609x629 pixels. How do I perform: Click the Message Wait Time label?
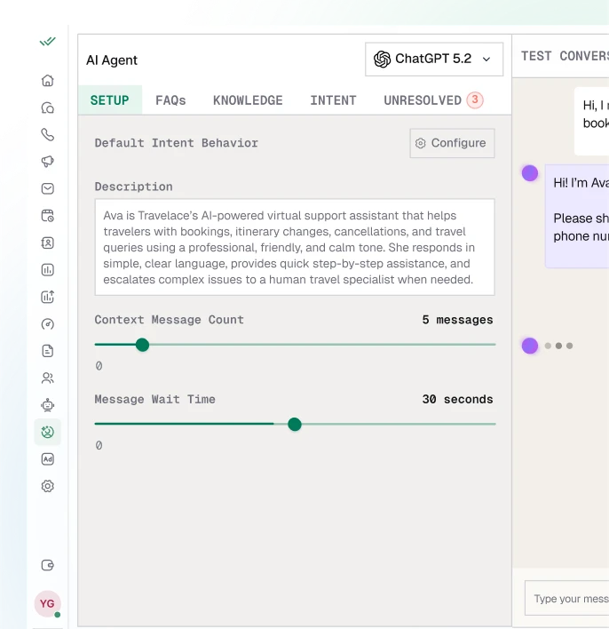(x=154, y=399)
